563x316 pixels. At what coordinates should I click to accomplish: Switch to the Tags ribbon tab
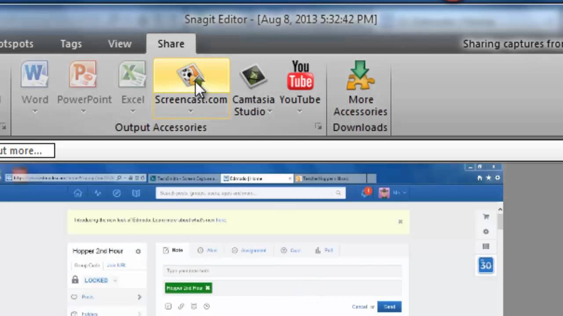[71, 44]
